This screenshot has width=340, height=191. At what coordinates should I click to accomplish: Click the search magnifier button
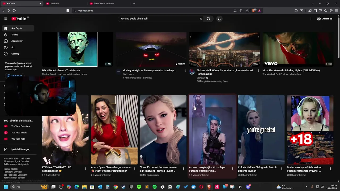pos(209,19)
